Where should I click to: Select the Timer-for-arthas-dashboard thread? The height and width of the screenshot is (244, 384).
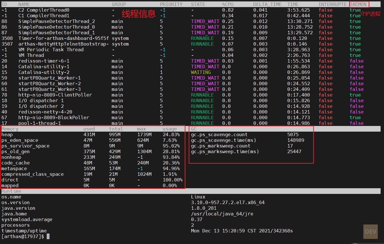tap(64, 38)
